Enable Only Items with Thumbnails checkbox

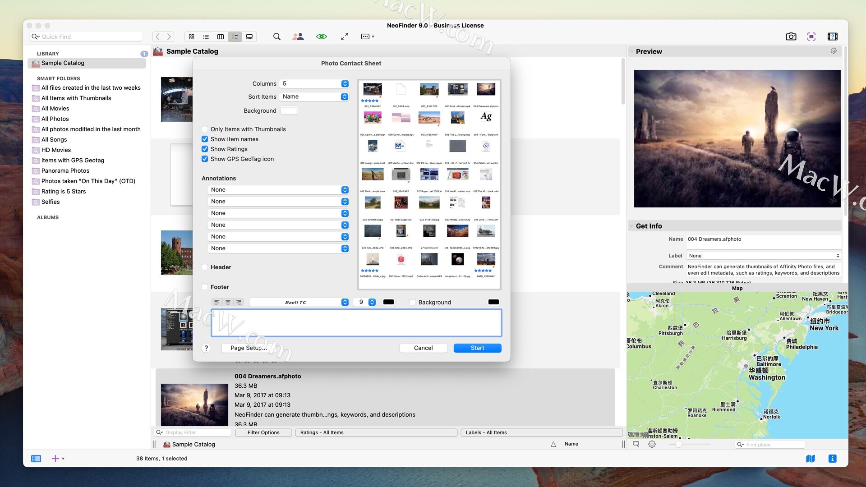[x=205, y=129]
